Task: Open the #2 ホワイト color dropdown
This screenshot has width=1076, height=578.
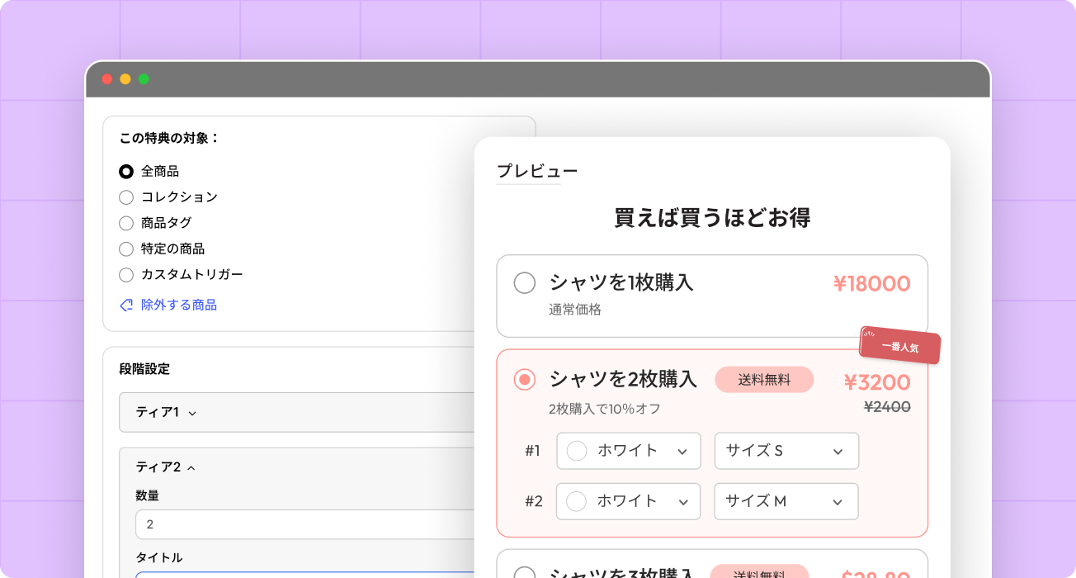Action: tap(629, 501)
